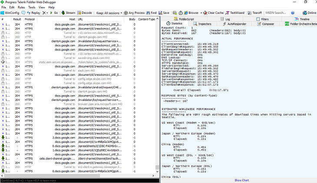
Task: Click the camera screenshot icon
Action: (x=175, y=13)
